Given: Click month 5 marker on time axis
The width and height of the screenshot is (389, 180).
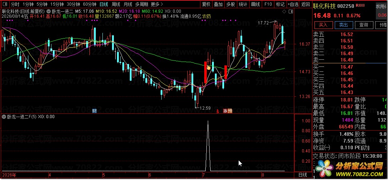Looking at the screenshot, I should pyautogui.click(x=104, y=175).
